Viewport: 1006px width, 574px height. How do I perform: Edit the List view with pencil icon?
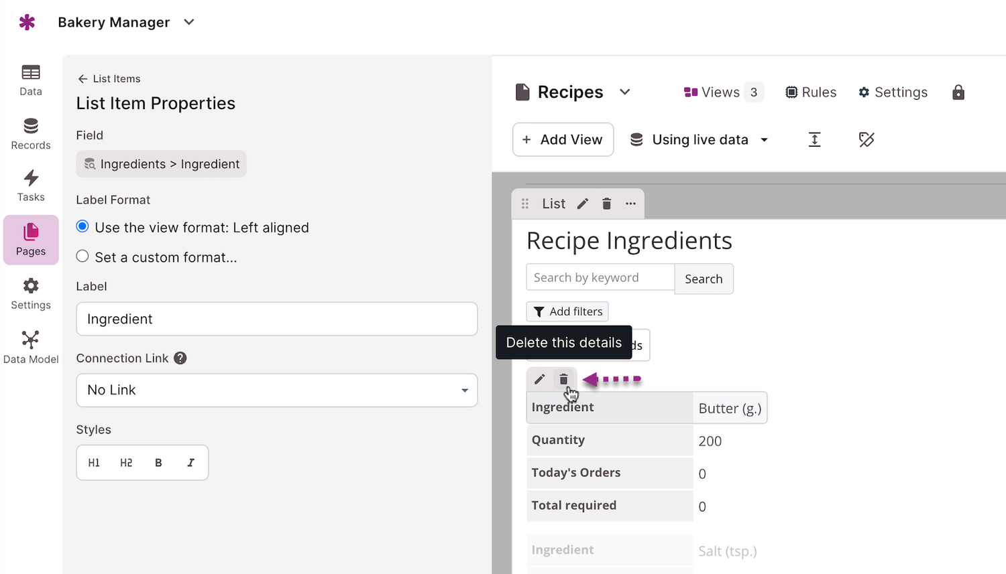583,204
